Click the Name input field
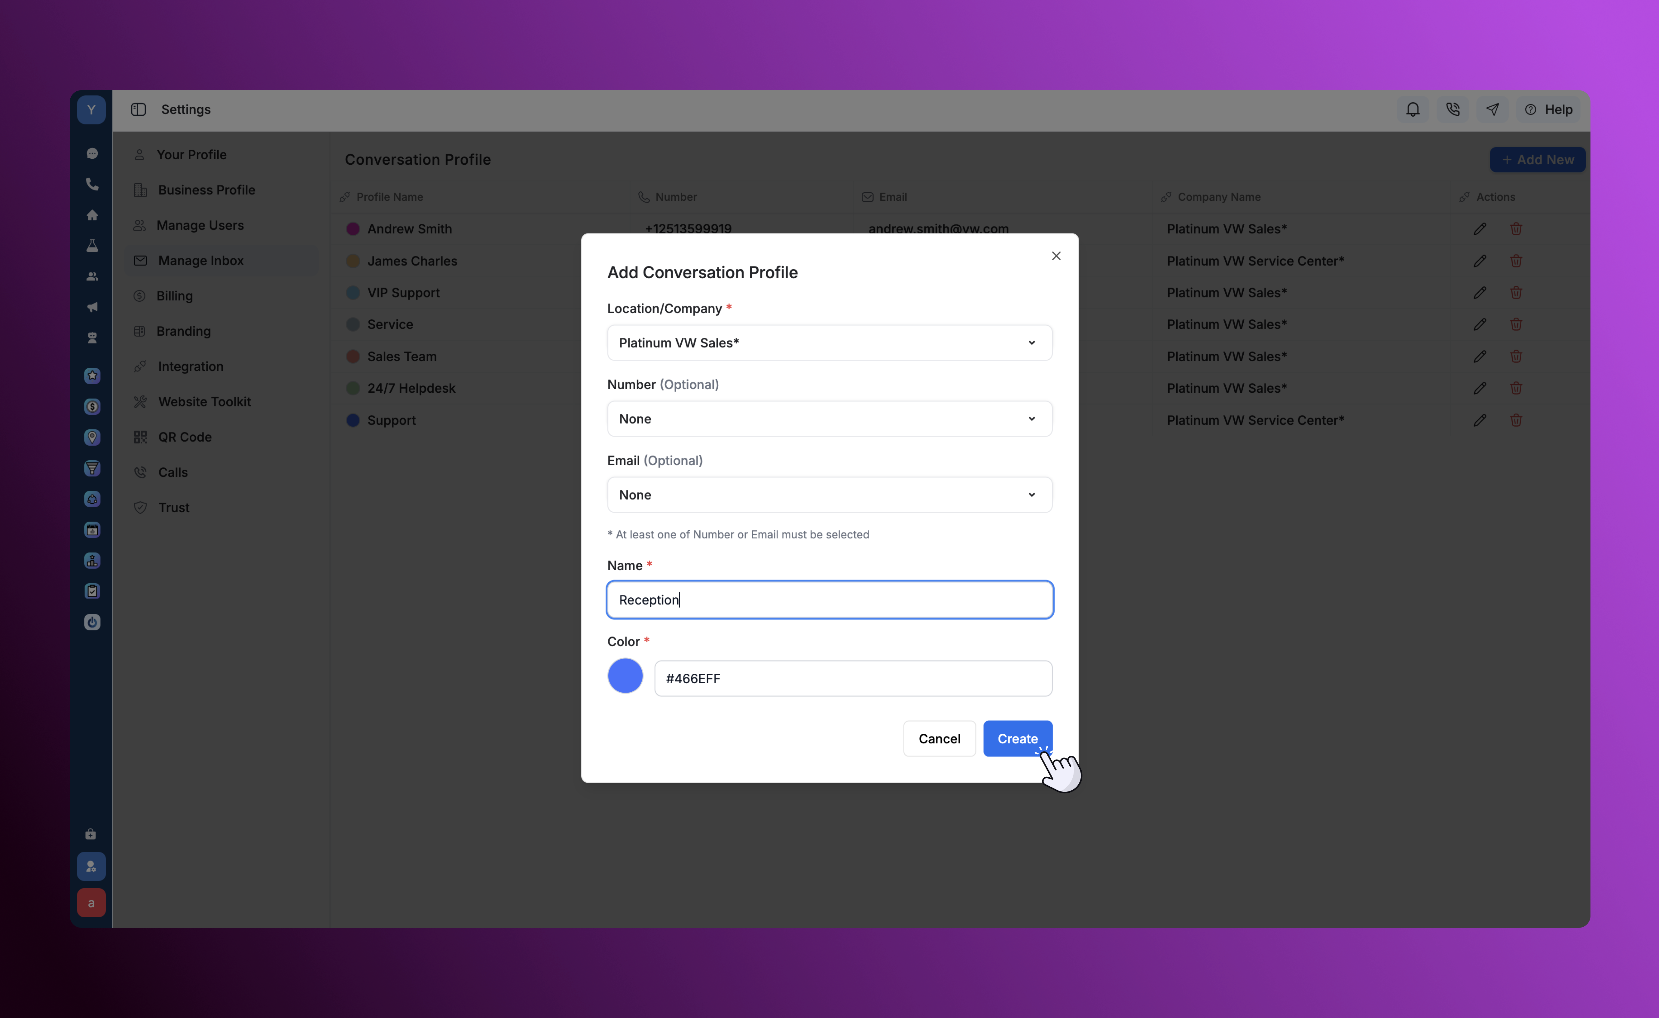1659x1018 pixels. [829, 600]
